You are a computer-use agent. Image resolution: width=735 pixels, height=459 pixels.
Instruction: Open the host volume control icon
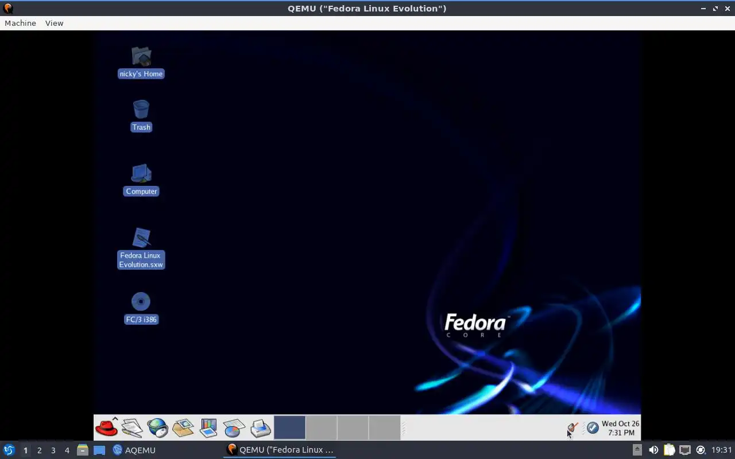pyautogui.click(x=653, y=450)
